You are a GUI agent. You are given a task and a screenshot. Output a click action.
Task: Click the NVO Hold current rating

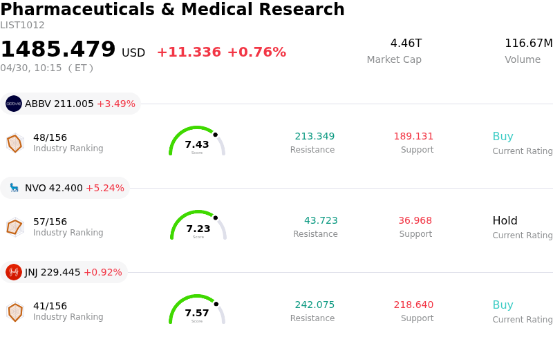click(505, 221)
